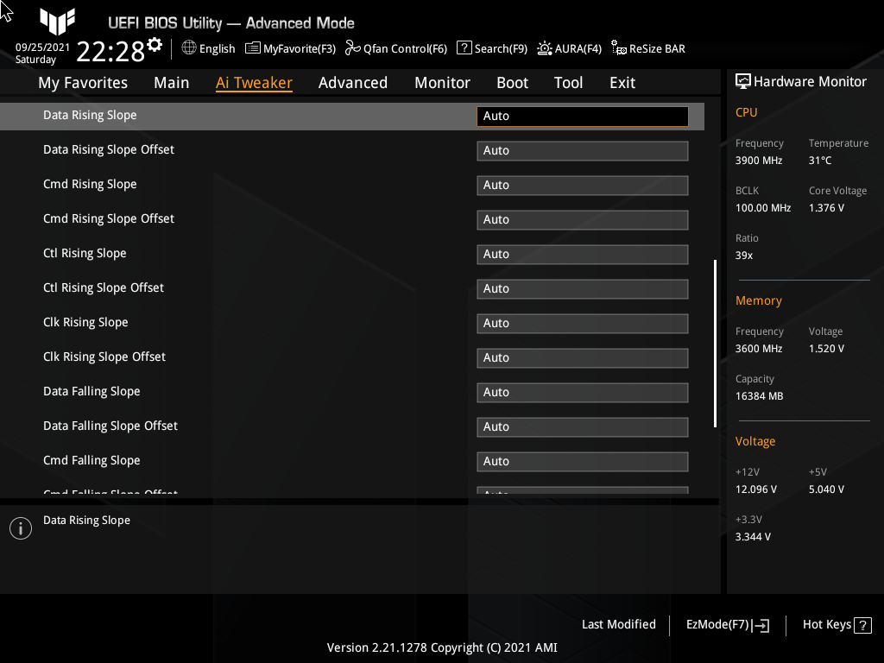Click CPU frequency 3900 MHz value
The image size is (884, 663).
click(x=759, y=161)
